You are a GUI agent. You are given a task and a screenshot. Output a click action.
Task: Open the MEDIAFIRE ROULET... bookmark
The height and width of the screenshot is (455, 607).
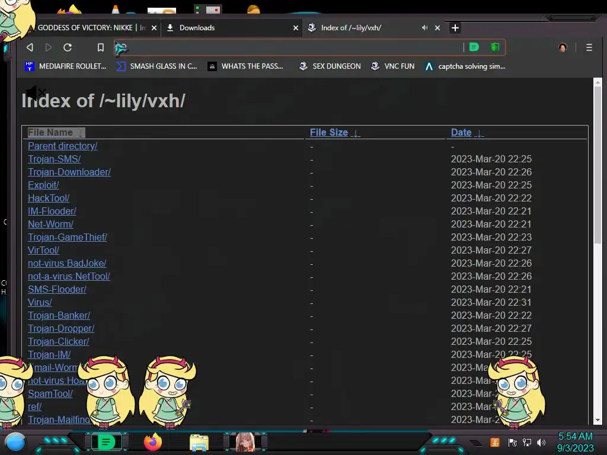coord(65,66)
